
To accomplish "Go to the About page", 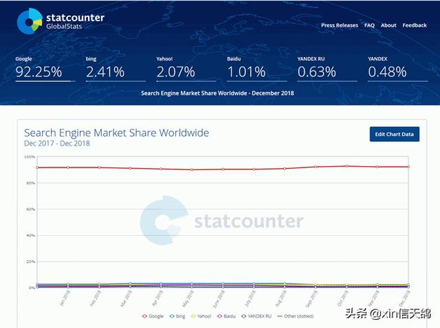I will (388, 25).
